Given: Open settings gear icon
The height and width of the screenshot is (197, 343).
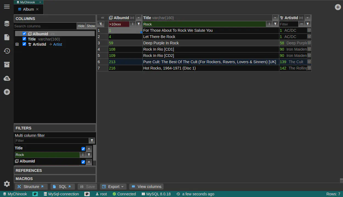Looking at the screenshot, I should pyautogui.click(x=7, y=184).
